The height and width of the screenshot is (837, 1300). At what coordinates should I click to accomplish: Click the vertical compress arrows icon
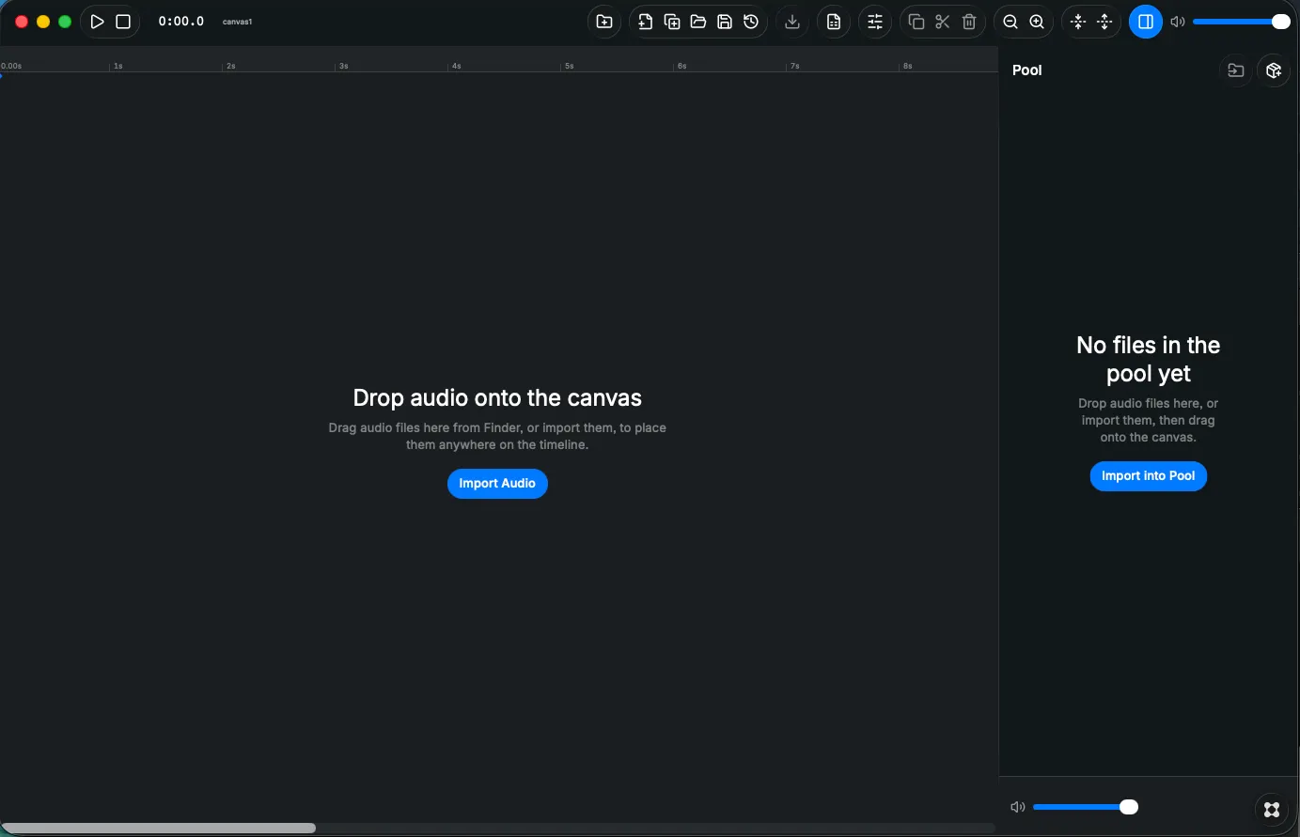[1078, 22]
